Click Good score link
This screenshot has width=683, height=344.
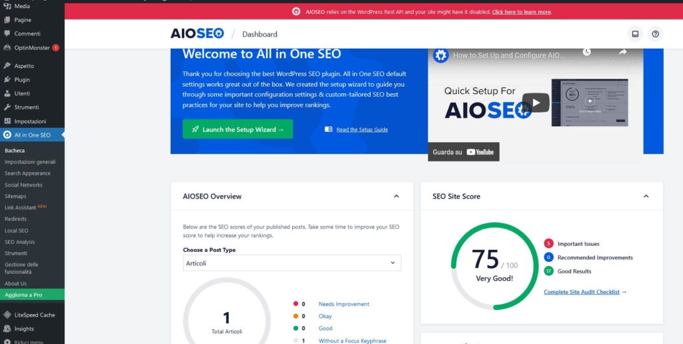click(x=325, y=328)
